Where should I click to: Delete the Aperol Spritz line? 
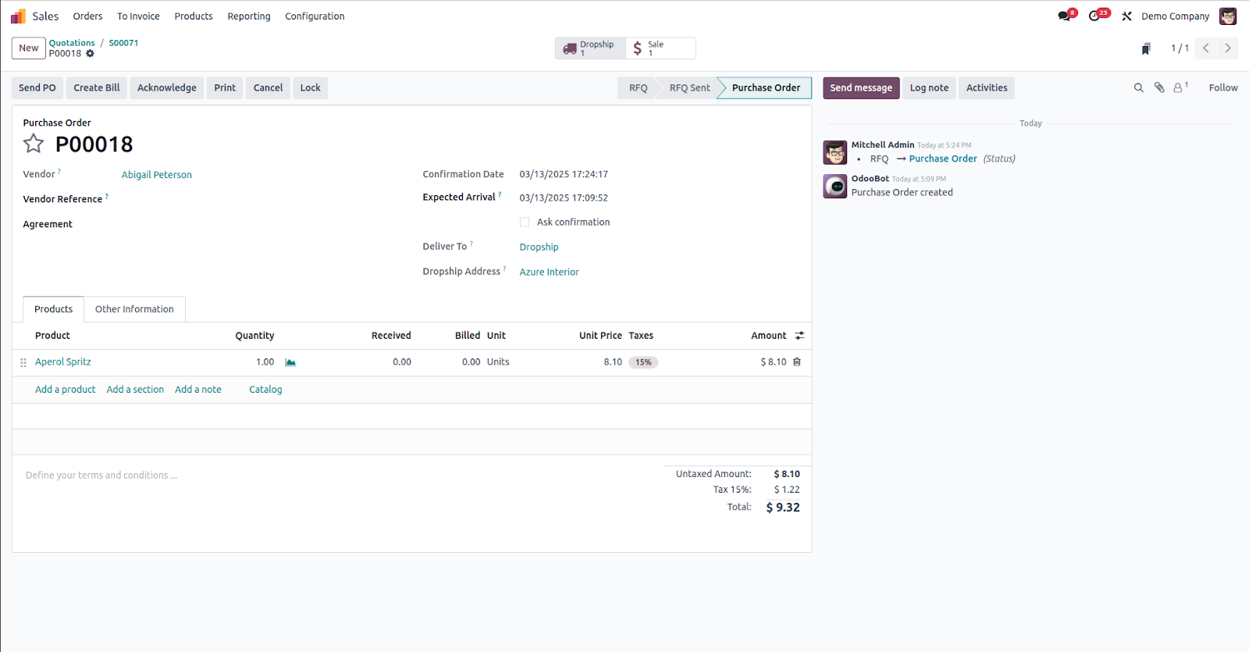pyautogui.click(x=797, y=362)
